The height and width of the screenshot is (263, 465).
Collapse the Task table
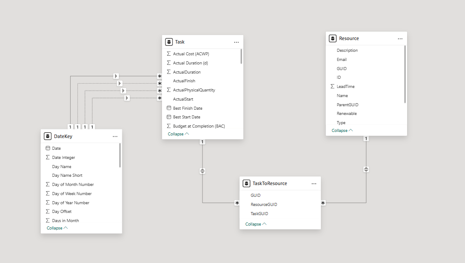point(179,134)
